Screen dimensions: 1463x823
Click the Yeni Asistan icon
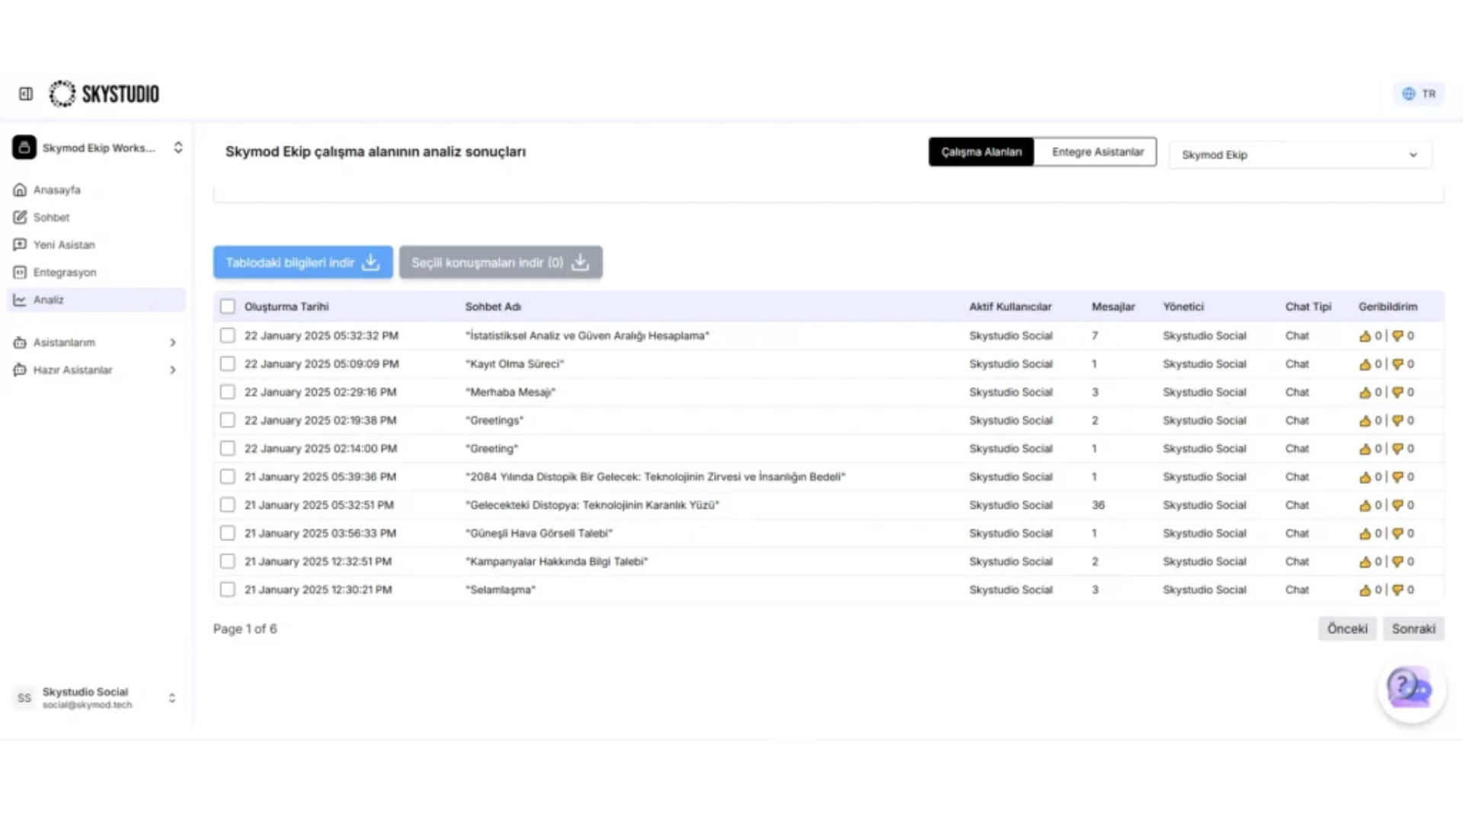pos(20,245)
